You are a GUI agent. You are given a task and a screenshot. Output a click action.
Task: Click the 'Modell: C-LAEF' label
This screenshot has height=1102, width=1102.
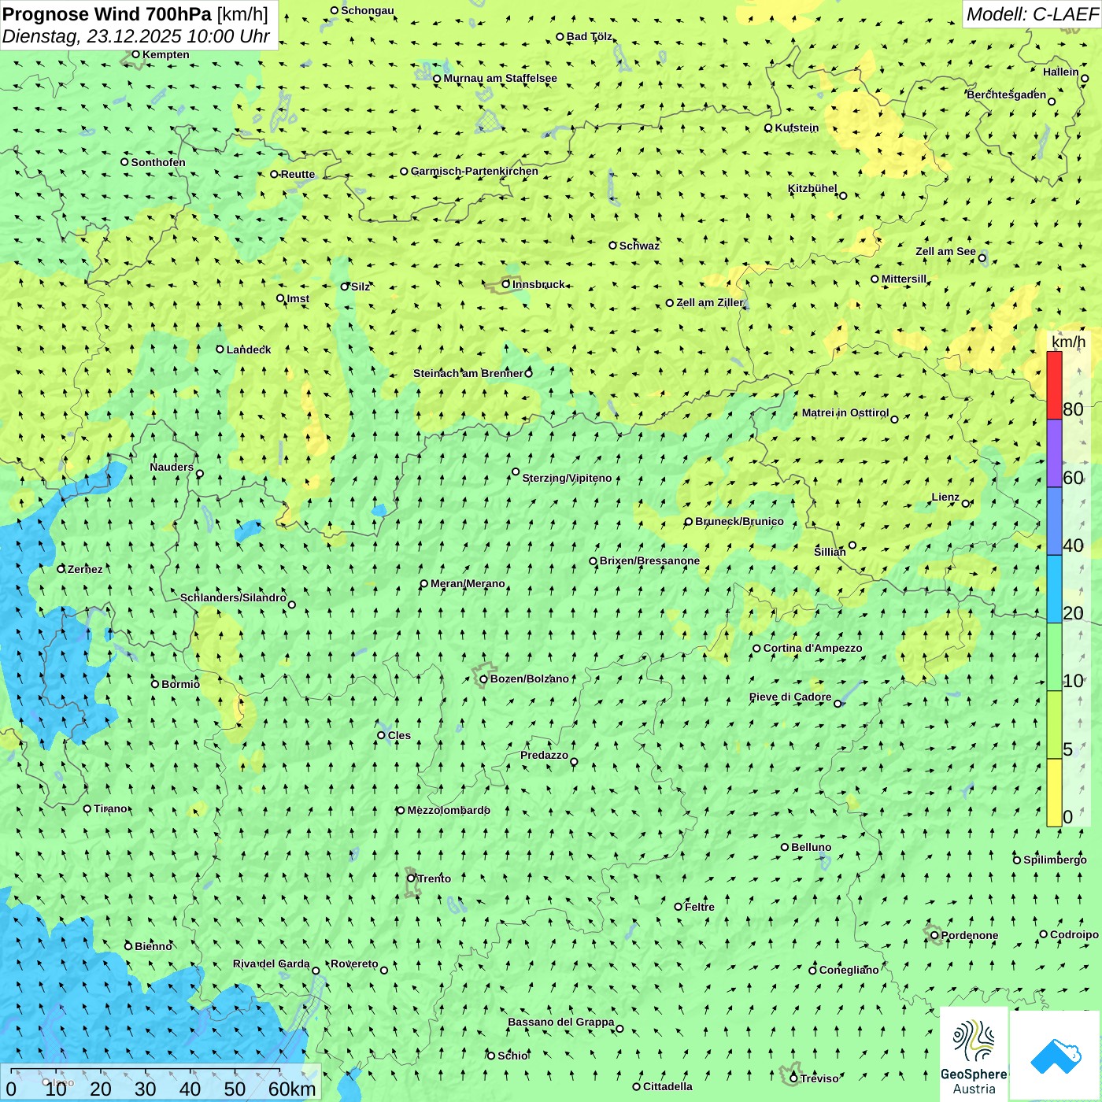[x=1032, y=14]
